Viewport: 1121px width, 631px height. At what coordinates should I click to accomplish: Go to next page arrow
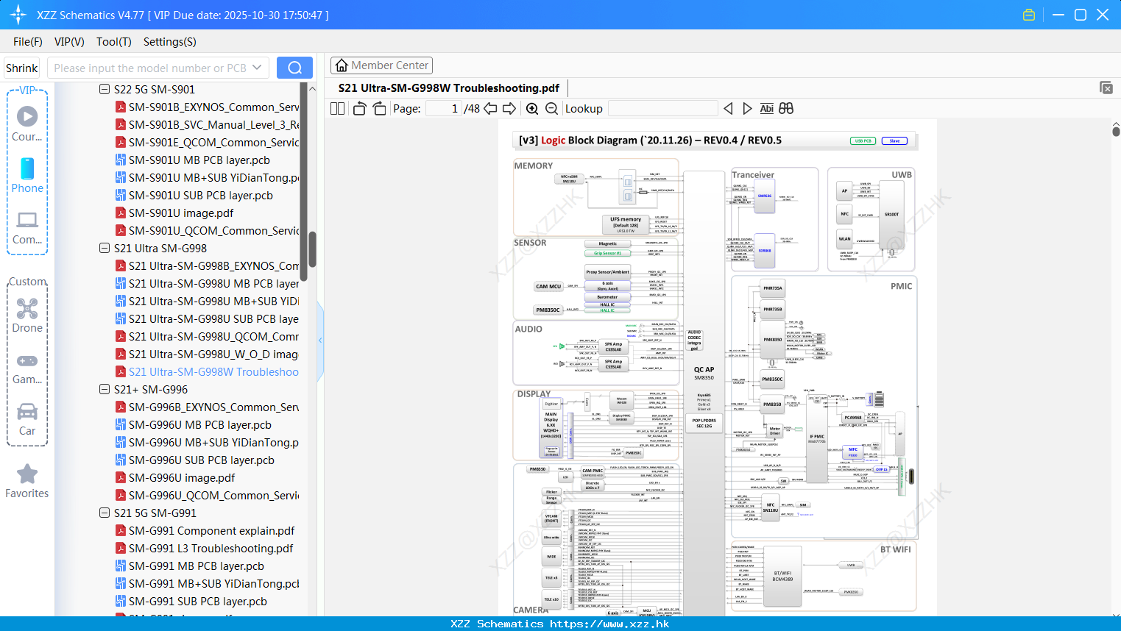509,108
